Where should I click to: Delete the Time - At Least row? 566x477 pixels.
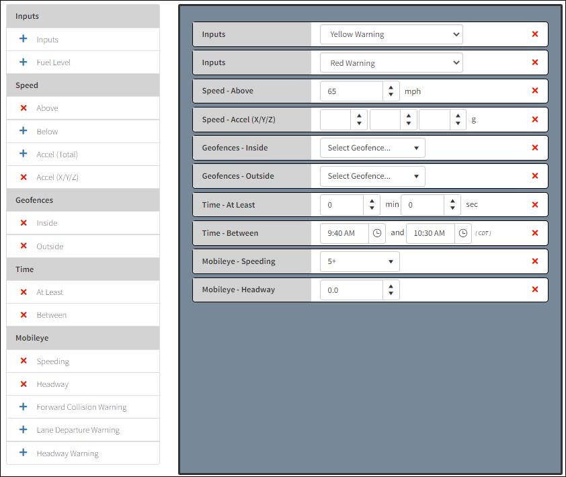pos(535,204)
